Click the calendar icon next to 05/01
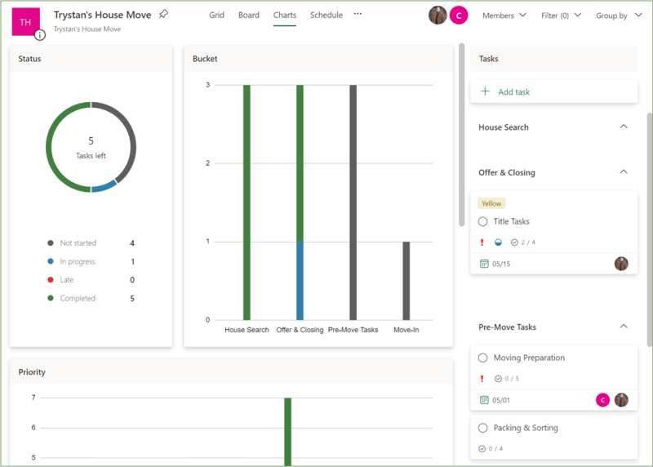The height and width of the screenshot is (467, 653). [484, 400]
